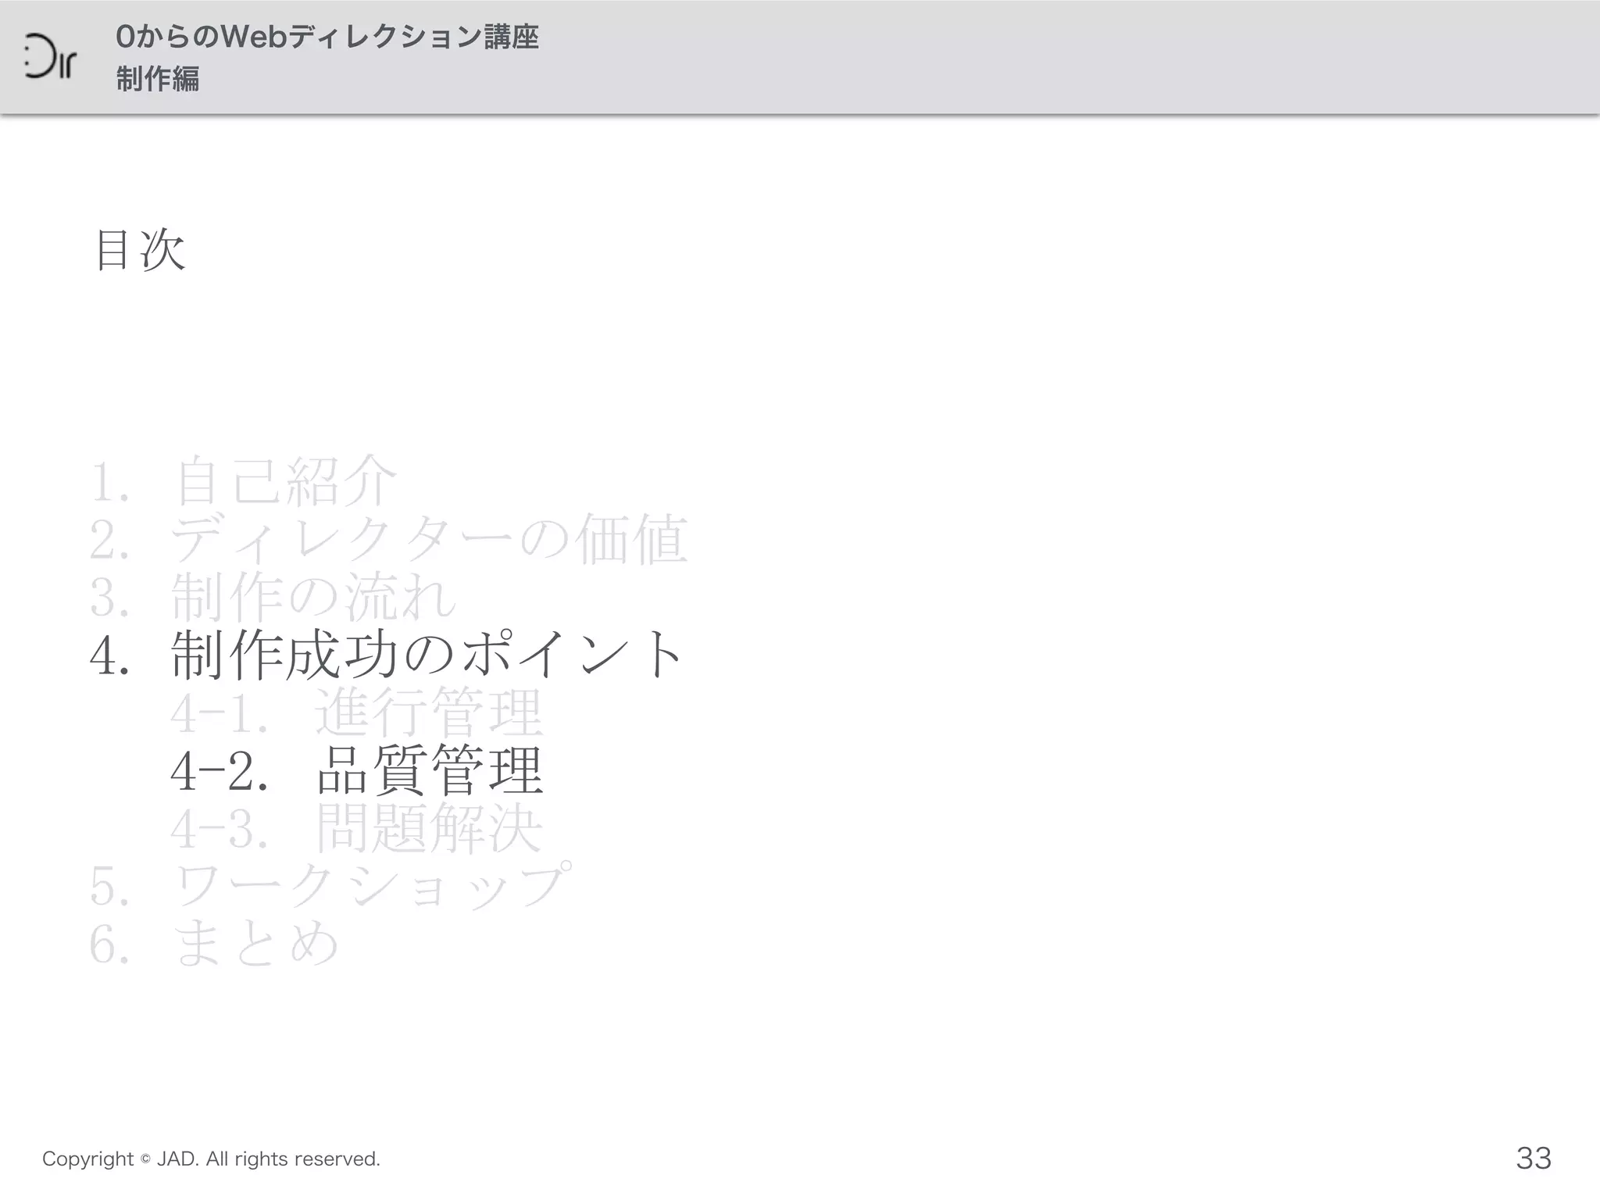1600x1200 pixels.
Task: Select item 2. ディレクターの価値
Action: tap(389, 539)
